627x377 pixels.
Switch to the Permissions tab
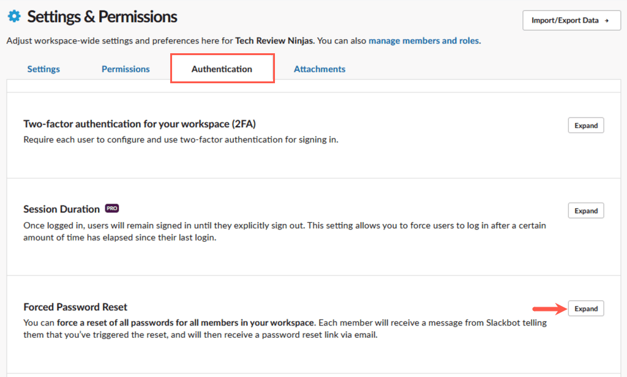pyautogui.click(x=126, y=69)
